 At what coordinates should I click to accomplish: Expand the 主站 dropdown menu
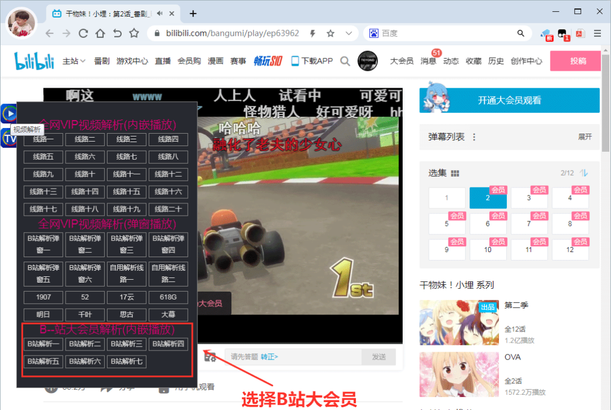74,61
